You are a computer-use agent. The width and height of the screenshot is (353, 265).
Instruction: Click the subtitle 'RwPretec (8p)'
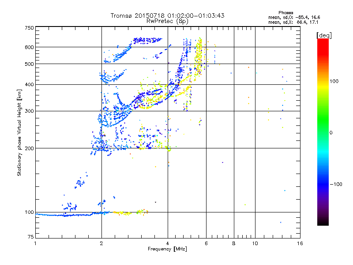(x=167, y=21)
